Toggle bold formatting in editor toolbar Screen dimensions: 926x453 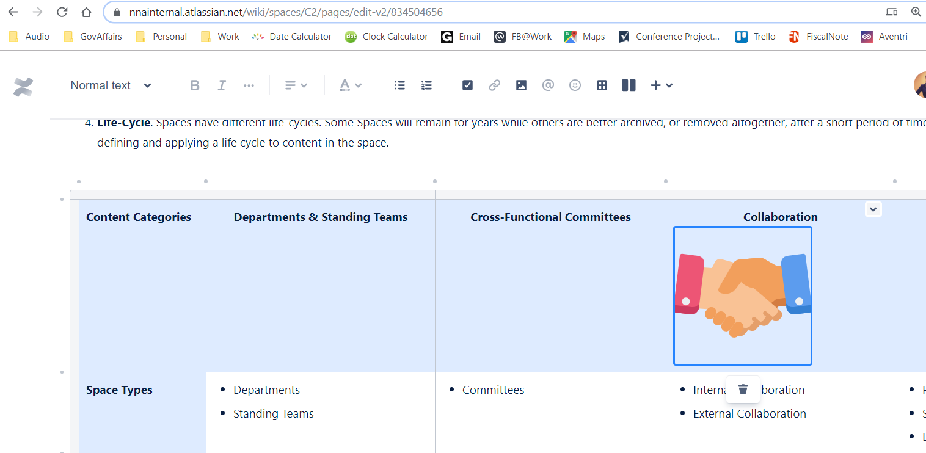tap(195, 85)
